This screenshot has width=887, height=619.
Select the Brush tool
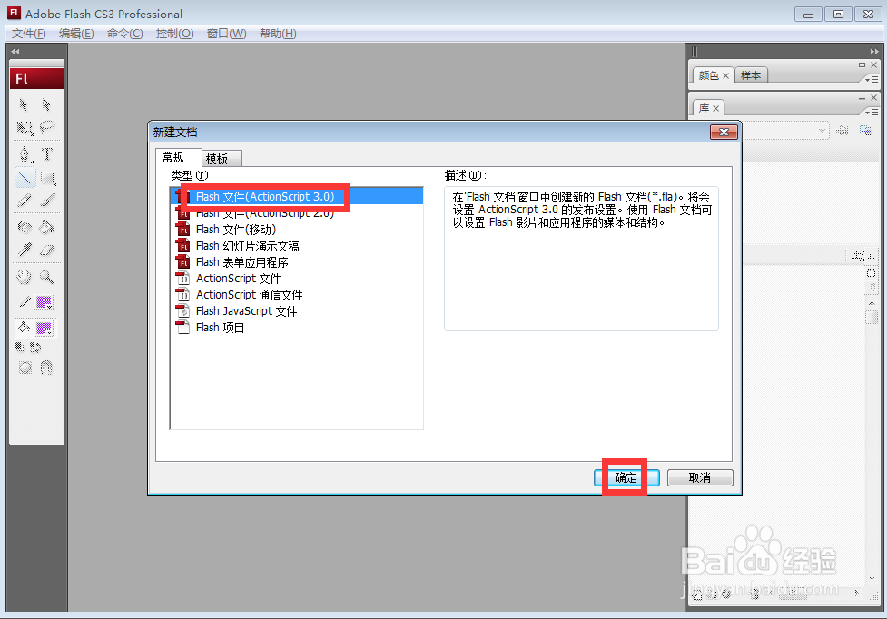coord(47,200)
